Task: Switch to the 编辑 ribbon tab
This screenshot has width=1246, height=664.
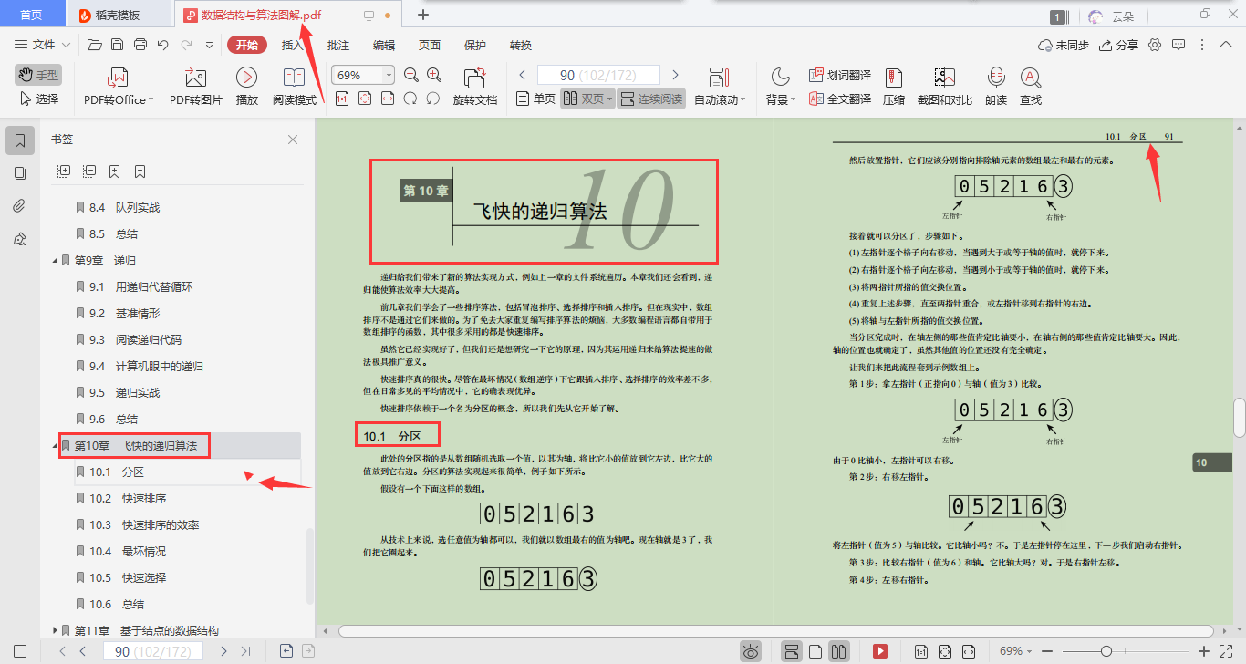Action: point(384,45)
